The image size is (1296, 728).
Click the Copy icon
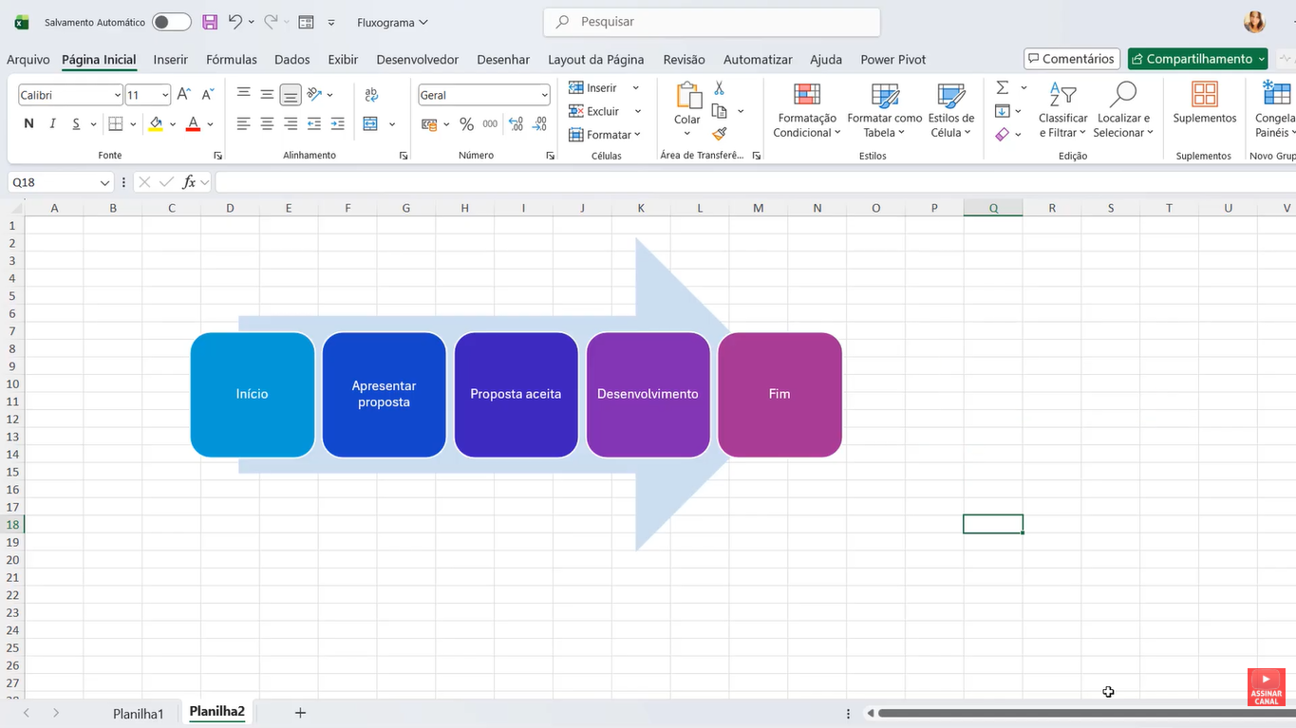coord(719,111)
